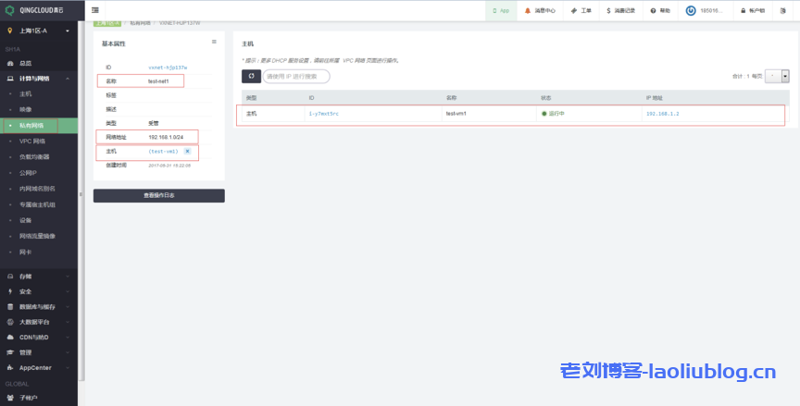Select 负载均衡器 in the sidebar
Image resolution: width=800 pixels, height=406 pixels.
(x=33, y=157)
